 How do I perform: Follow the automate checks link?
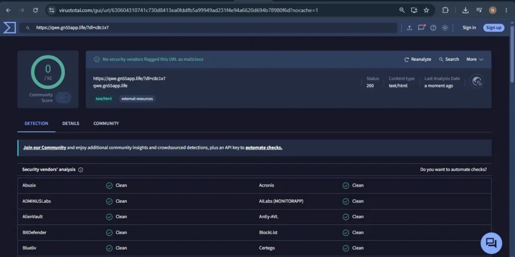click(264, 147)
